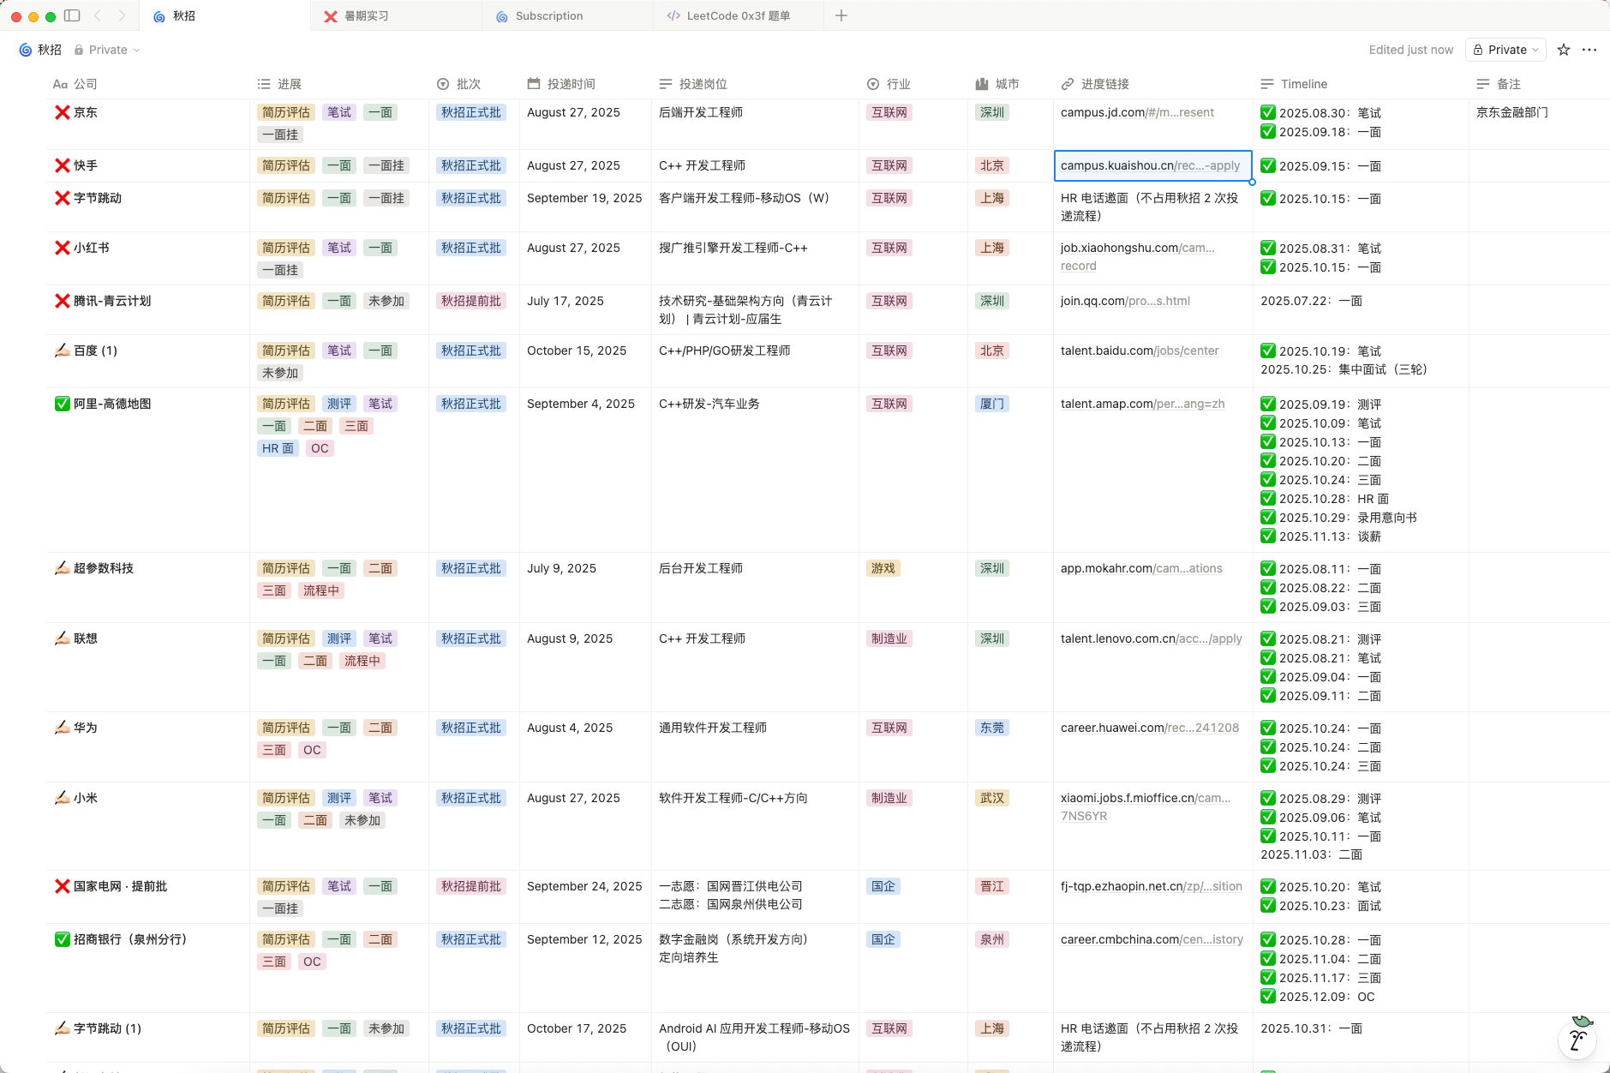The height and width of the screenshot is (1073, 1610).
Task: Go back with the left arrow
Action: click(98, 15)
